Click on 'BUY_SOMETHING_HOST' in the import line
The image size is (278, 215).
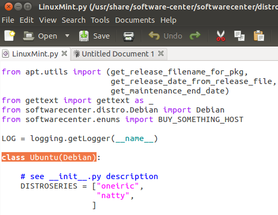[200, 119]
